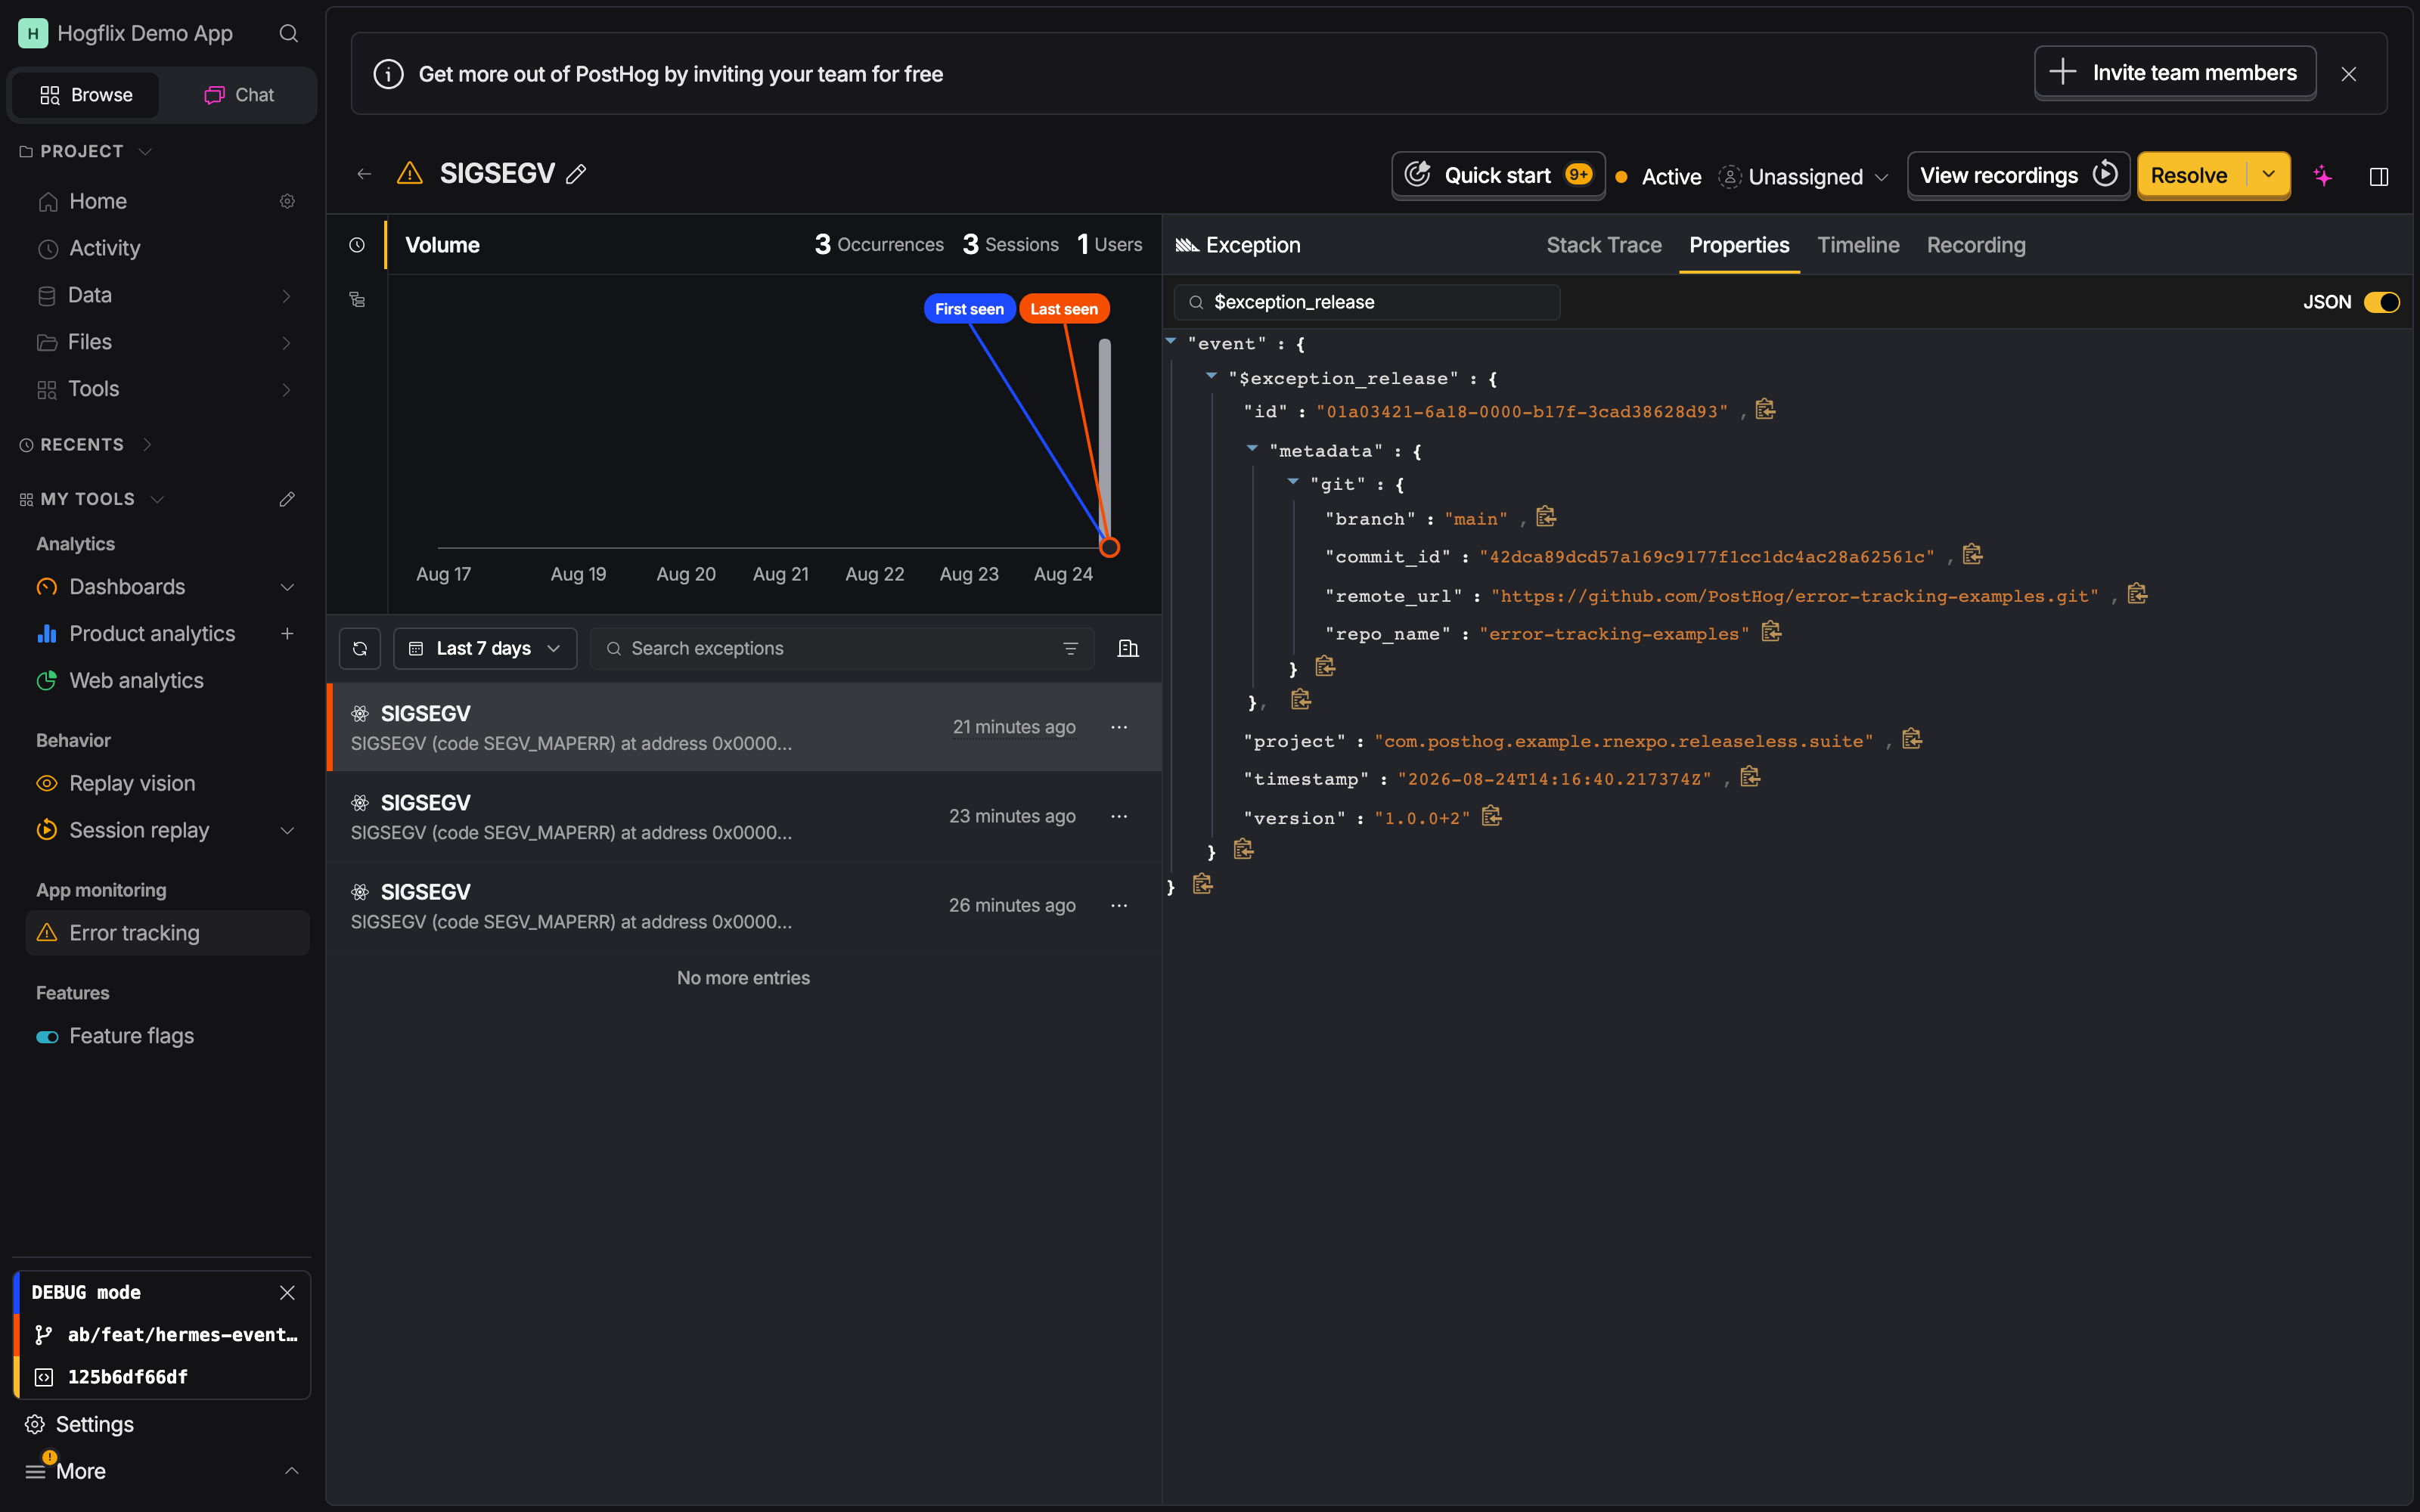The width and height of the screenshot is (2420, 1512).
Task: Copy the repo_name value
Action: point(1771,632)
